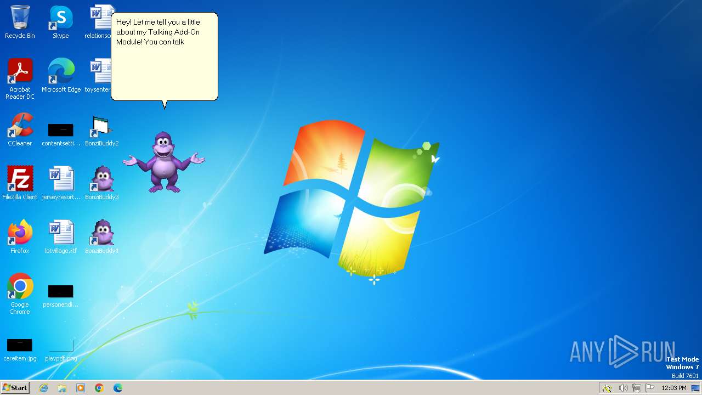Click the BonziBuddy tray icon
The image size is (702, 395).
tap(607, 388)
